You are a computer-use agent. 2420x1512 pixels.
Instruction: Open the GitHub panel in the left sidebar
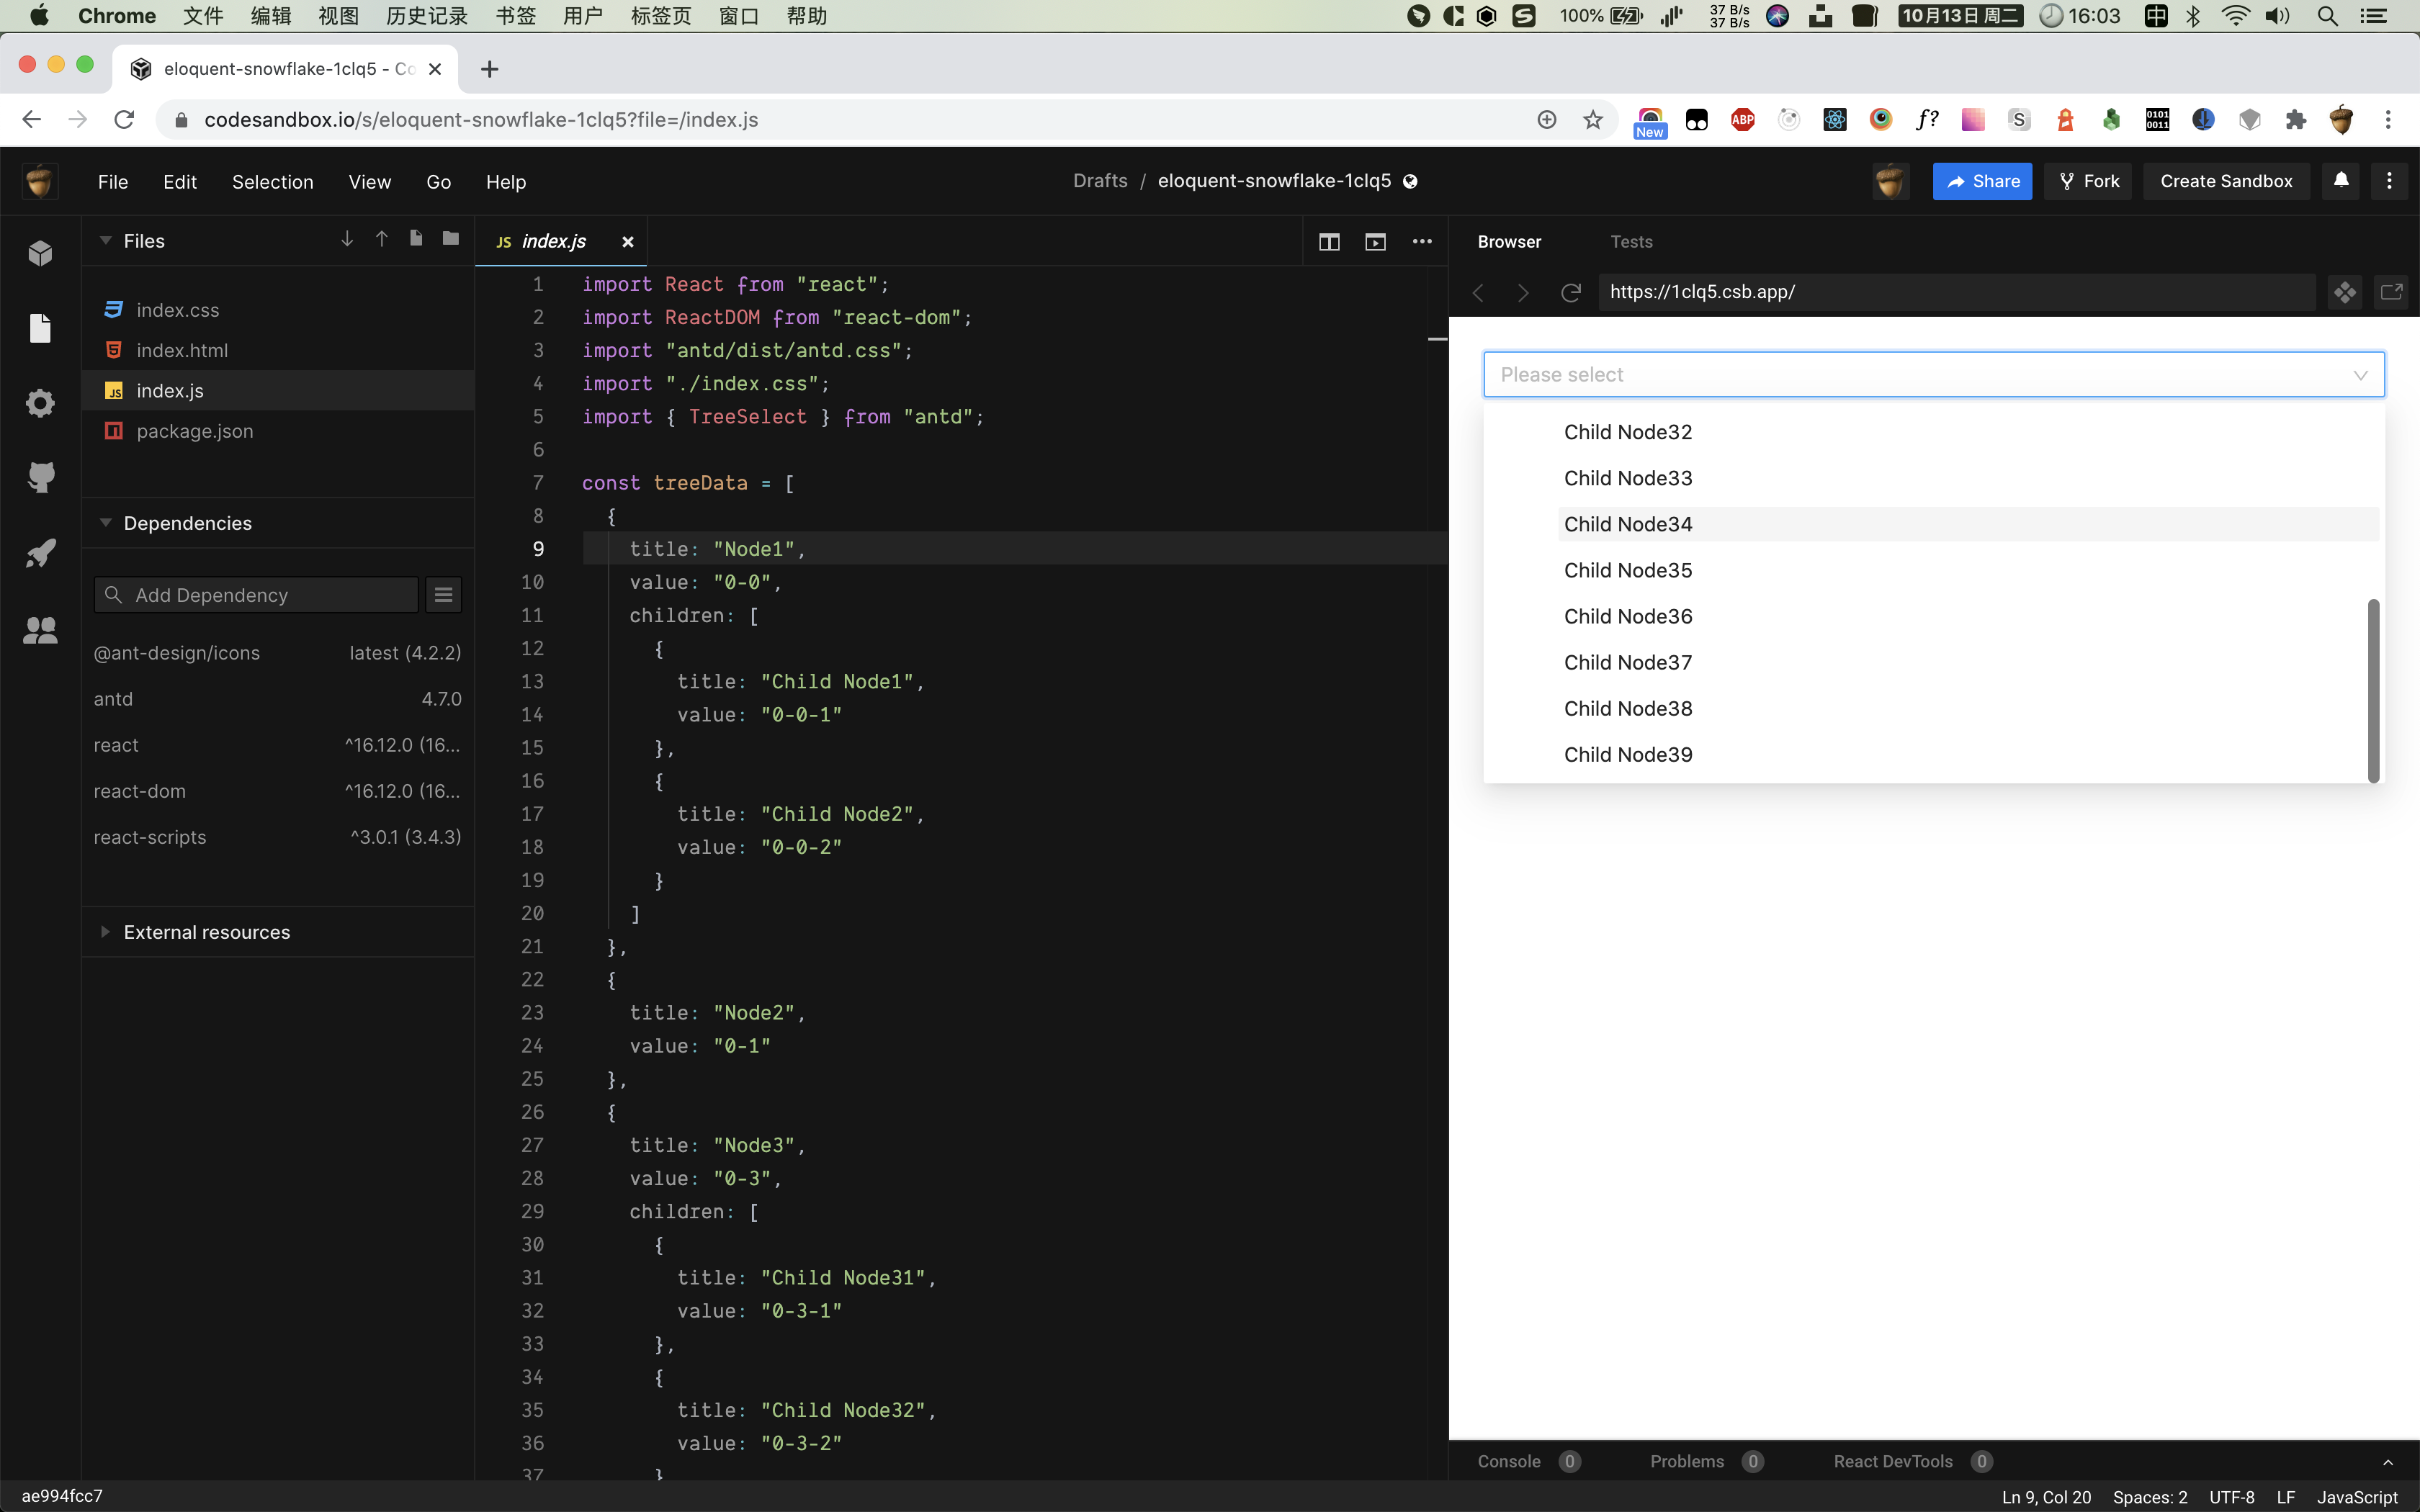click(x=40, y=477)
